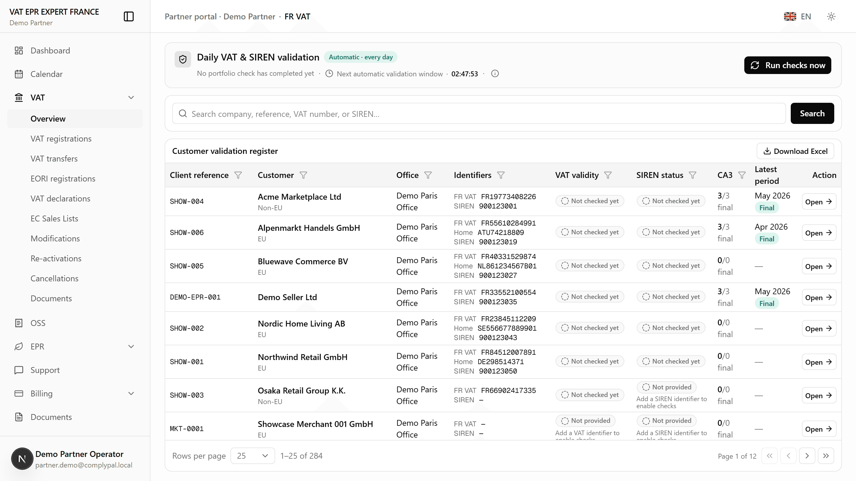
Task: Filter the Office column
Action: [428, 175]
